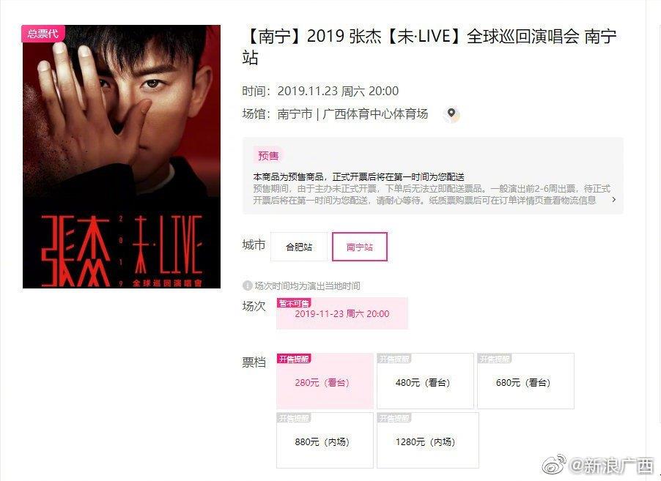The height and width of the screenshot is (481, 661).
Task: Choose the 1280元 (内场) ticket option
Action: pyautogui.click(x=427, y=440)
